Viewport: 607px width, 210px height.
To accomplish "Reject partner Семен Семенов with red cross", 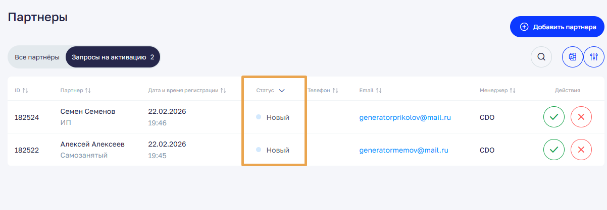I will tap(581, 117).
